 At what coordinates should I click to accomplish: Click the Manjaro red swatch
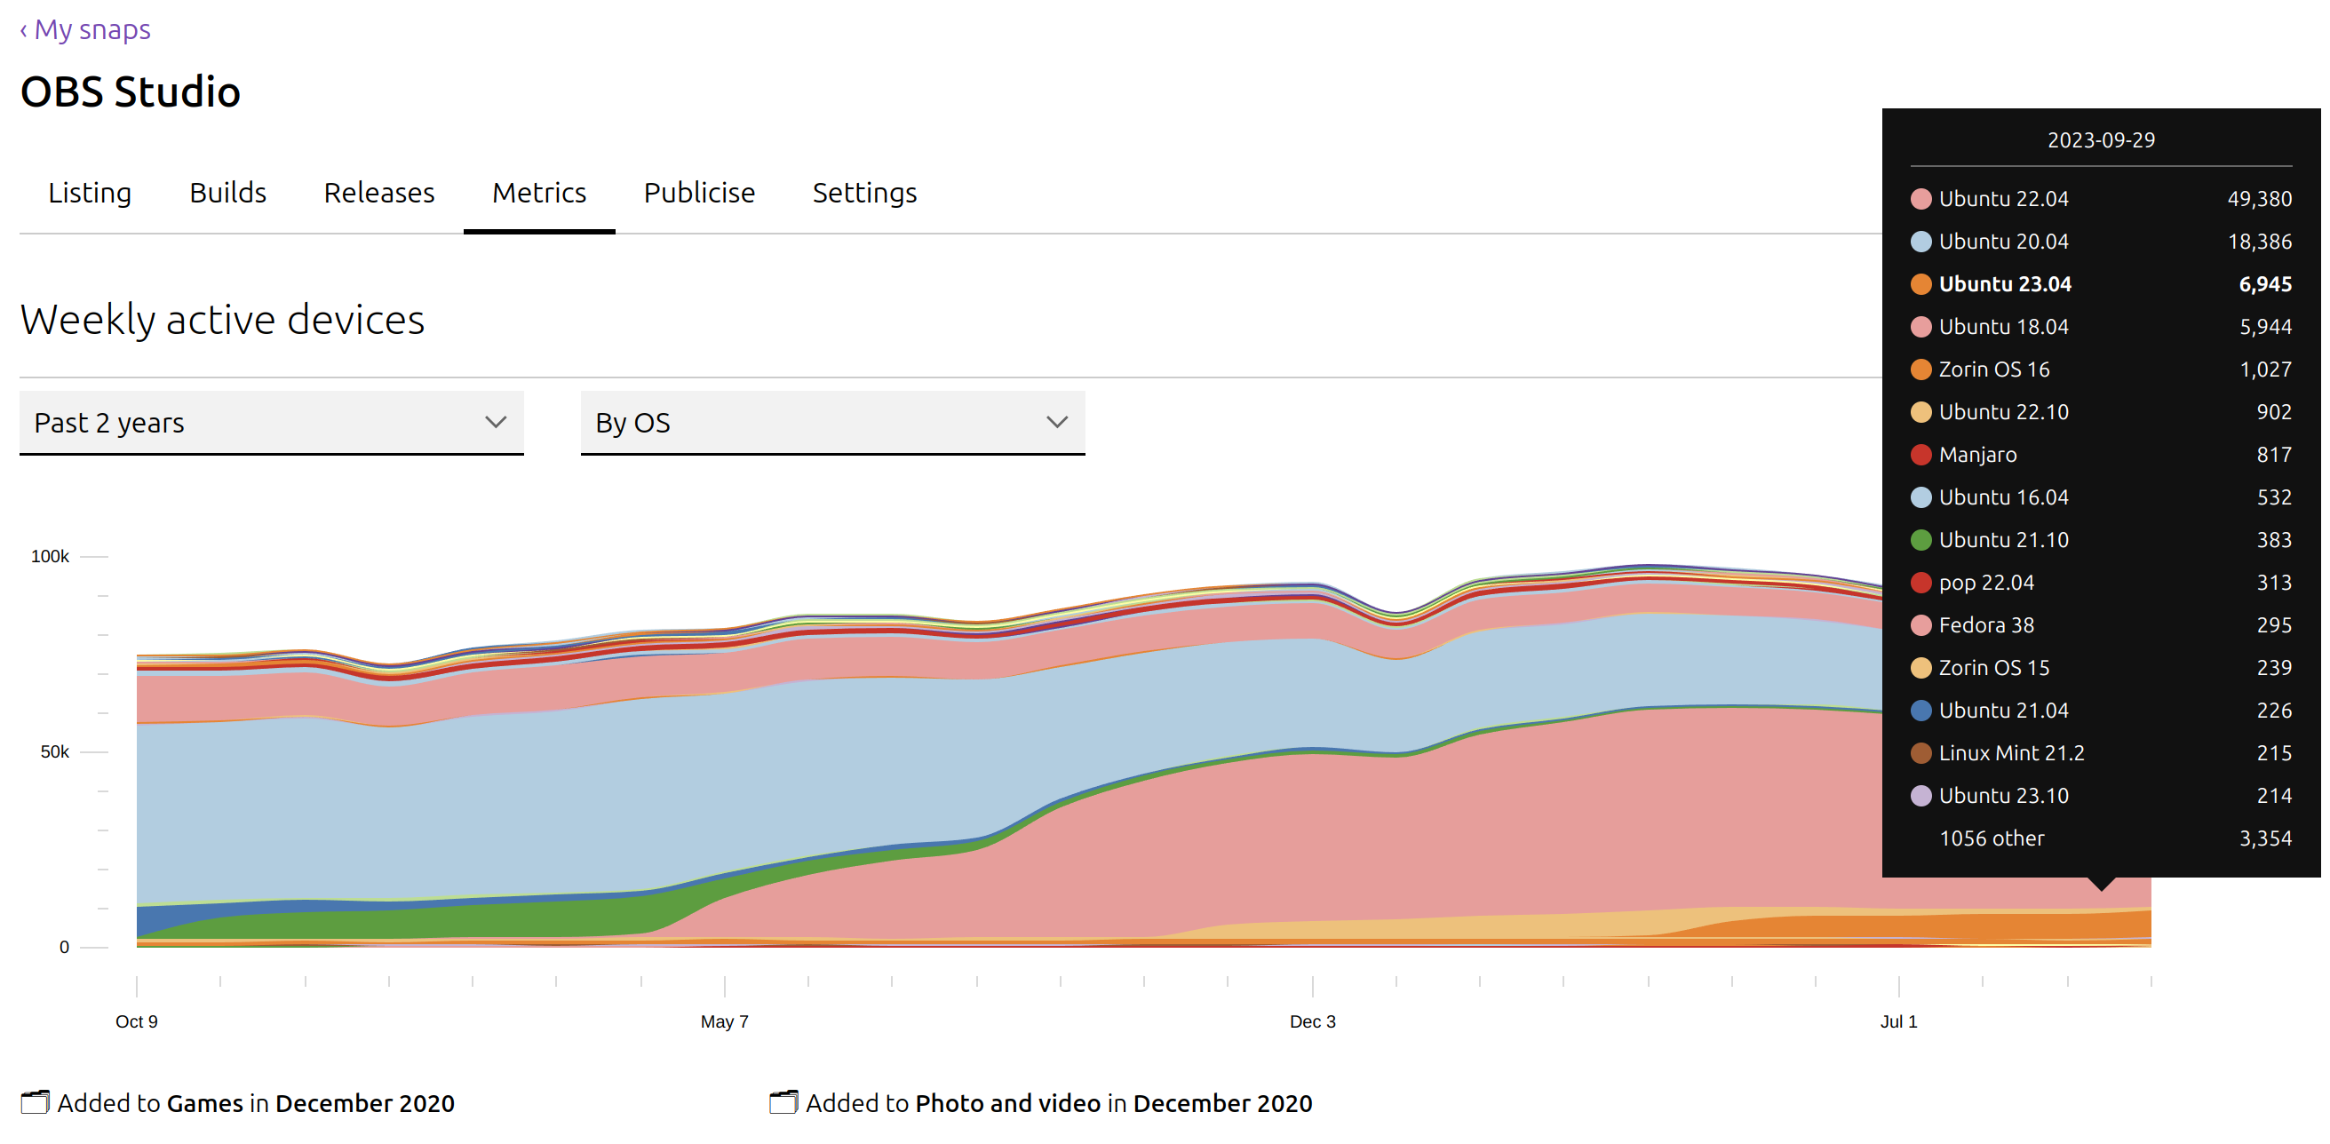(1921, 454)
